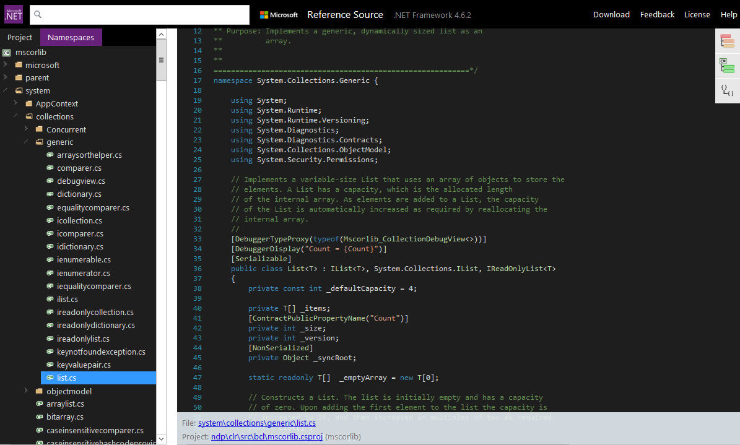Click the Mscorlib_CollectionDebugView identifier on line 33
The image size is (740, 445).
(404, 239)
